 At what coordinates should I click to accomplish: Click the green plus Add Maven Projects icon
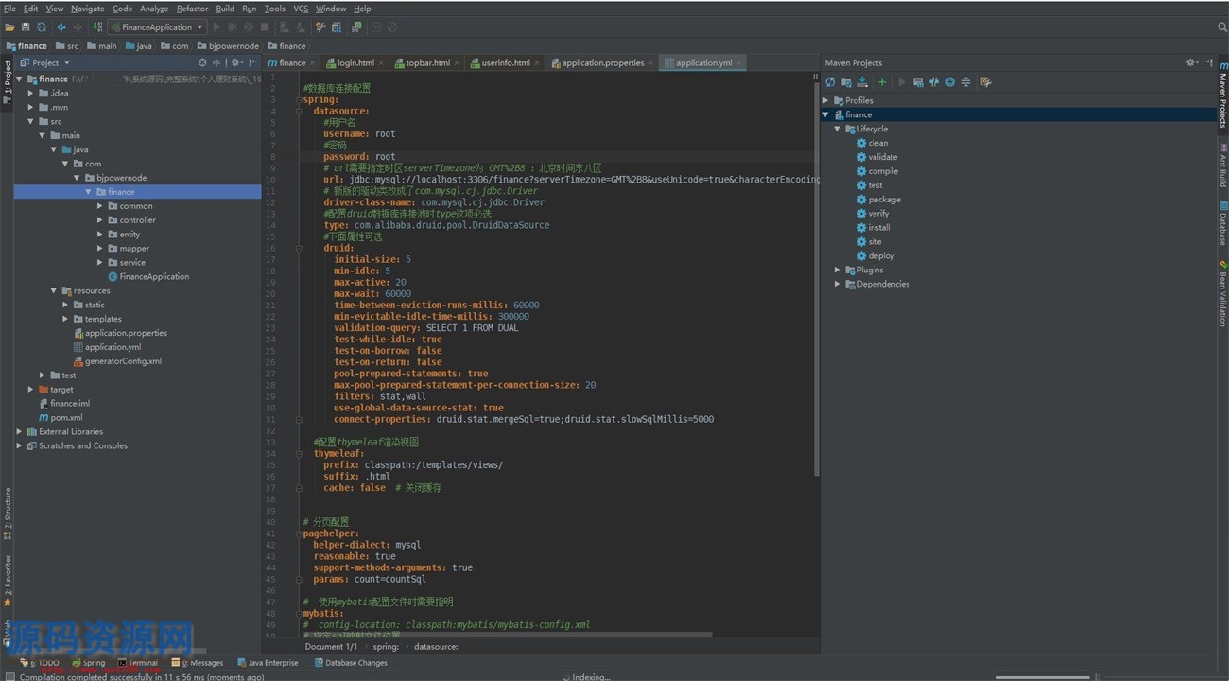coord(882,82)
